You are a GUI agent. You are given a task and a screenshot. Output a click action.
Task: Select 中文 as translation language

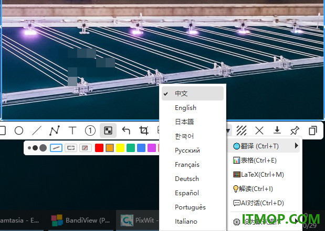point(193,94)
